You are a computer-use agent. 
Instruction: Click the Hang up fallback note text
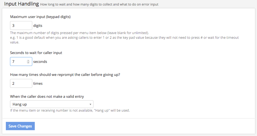70,111
